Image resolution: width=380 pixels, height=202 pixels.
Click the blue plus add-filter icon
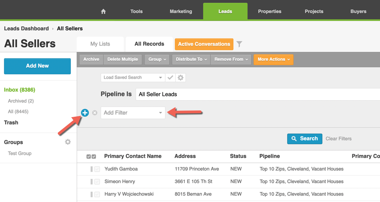click(x=85, y=113)
